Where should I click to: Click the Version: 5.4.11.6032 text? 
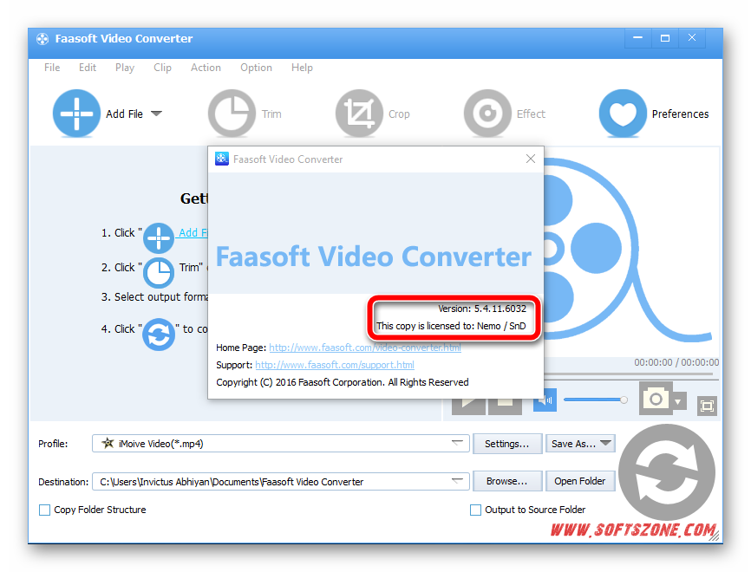coord(482,309)
